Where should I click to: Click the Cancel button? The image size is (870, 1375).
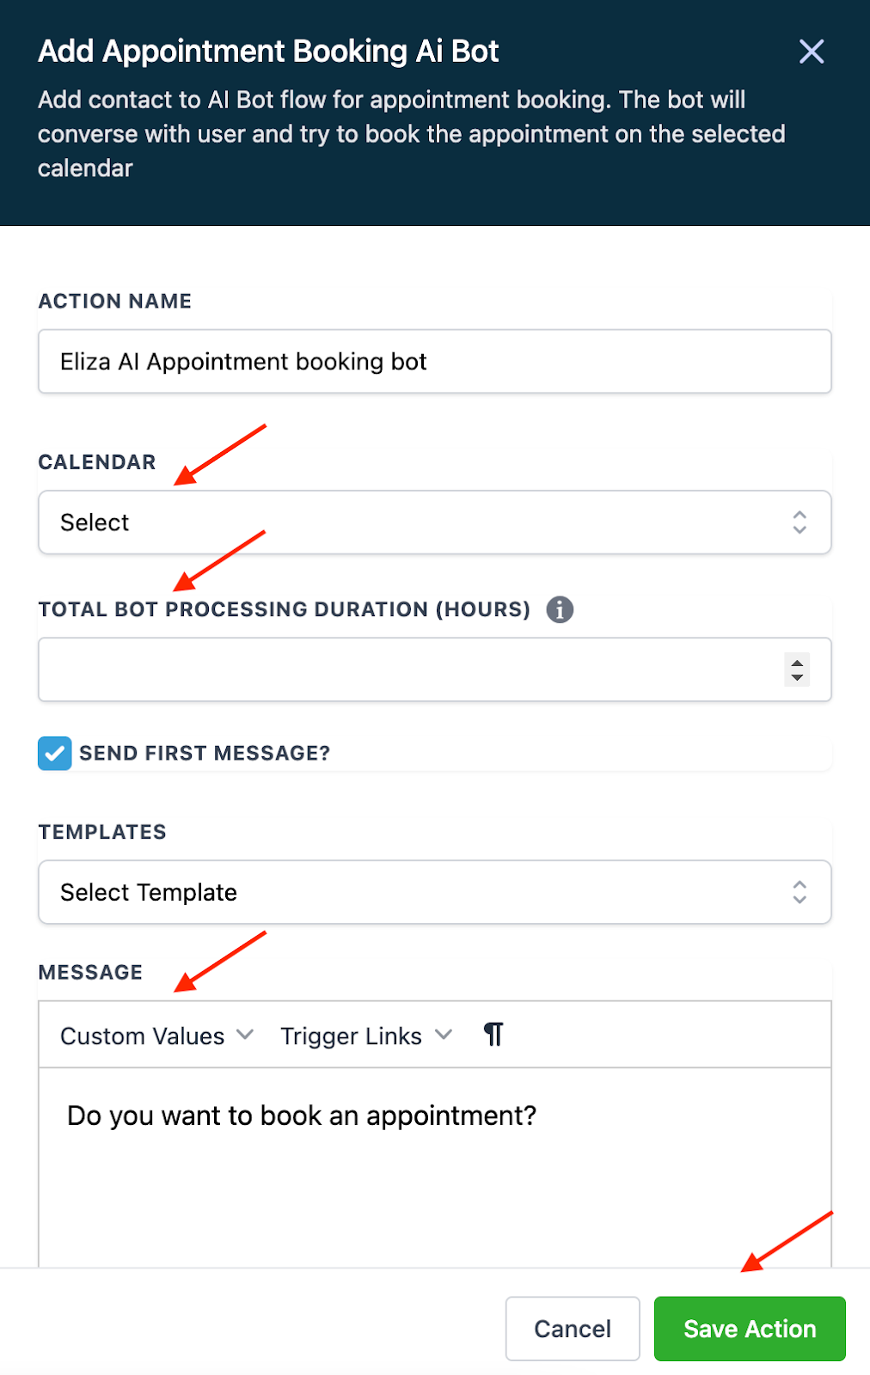point(573,1329)
